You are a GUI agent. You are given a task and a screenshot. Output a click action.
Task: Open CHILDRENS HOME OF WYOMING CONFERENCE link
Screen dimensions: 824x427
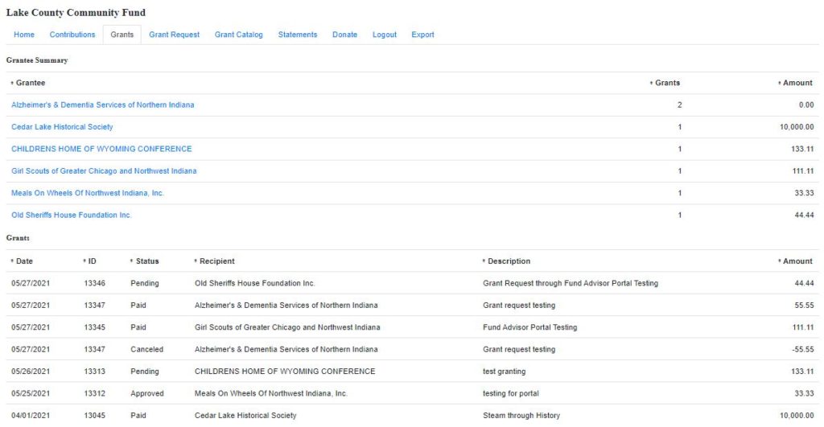(101, 149)
